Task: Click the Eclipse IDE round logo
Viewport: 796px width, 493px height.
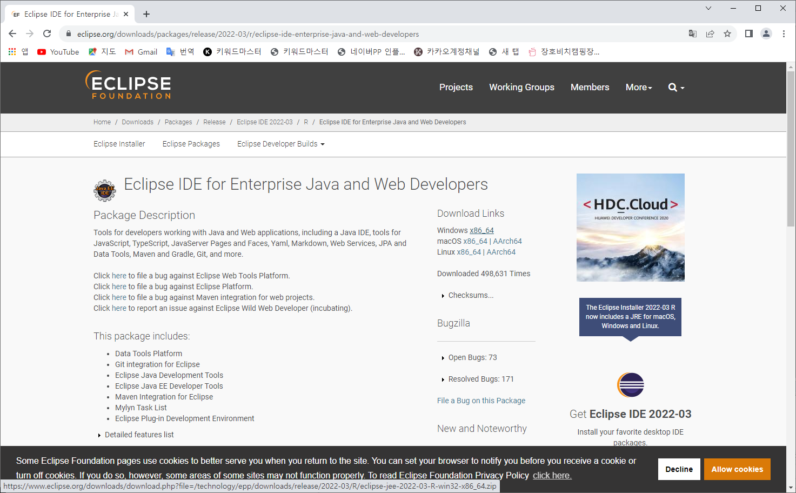Action: click(x=631, y=385)
